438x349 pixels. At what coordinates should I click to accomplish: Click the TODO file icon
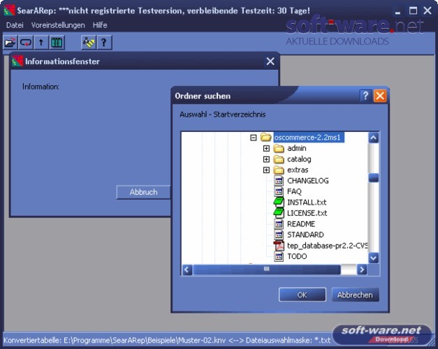279,256
